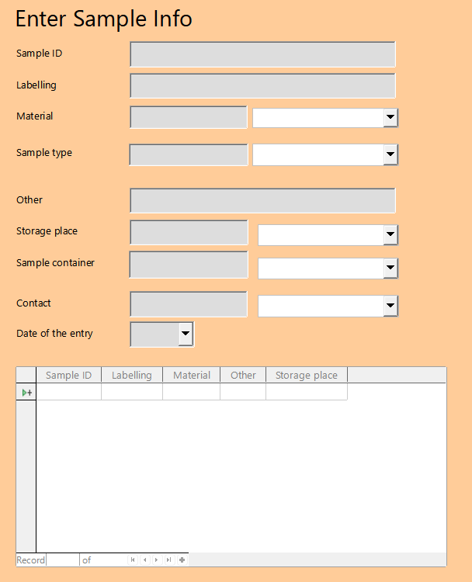Click the Storage place field label
This screenshot has height=582, width=472.
pos(47,231)
